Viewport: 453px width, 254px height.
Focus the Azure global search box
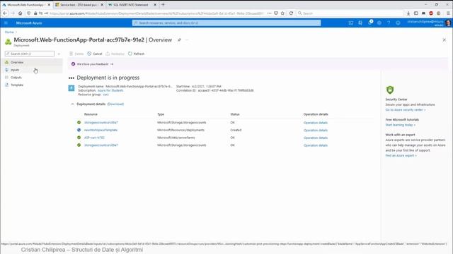coord(226,23)
